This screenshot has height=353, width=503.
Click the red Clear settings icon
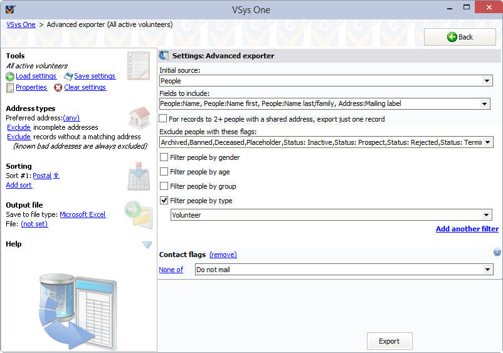tap(58, 88)
